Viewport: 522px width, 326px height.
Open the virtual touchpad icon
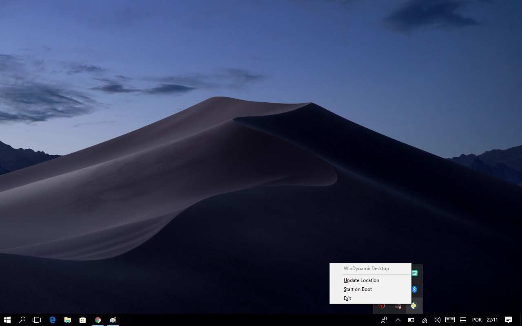click(x=463, y=320)
